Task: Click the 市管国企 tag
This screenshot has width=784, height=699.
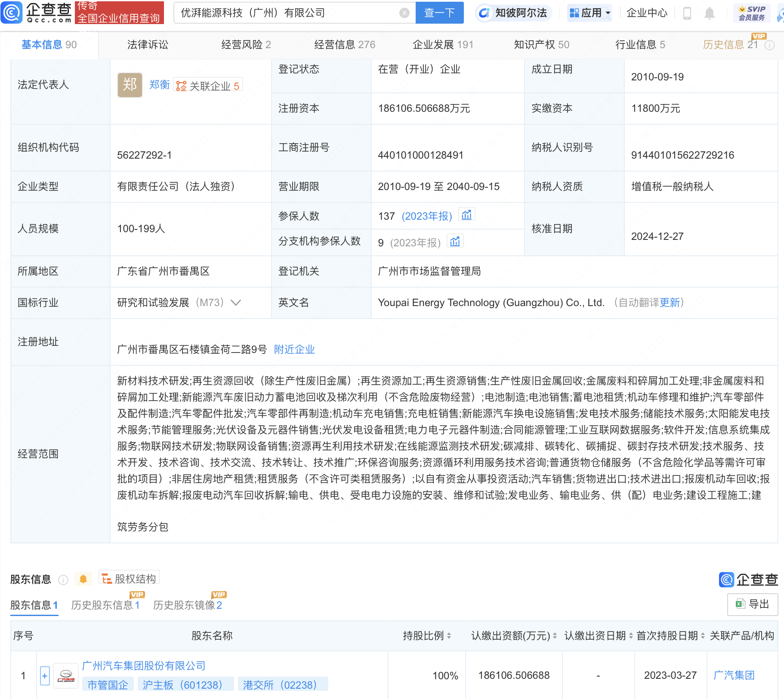Action: (x=108, y=685)
